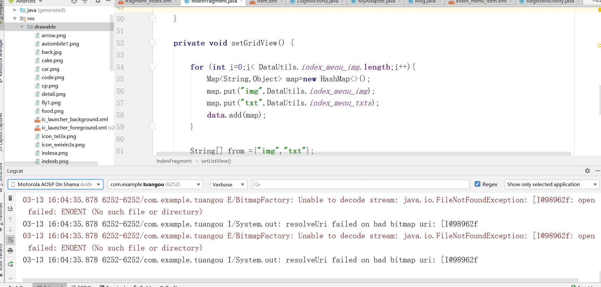Image resolution: width=601 pixels, height=287 pixels.
Task: Collapse the drawable folder
Action: click(x=22, y=27)
